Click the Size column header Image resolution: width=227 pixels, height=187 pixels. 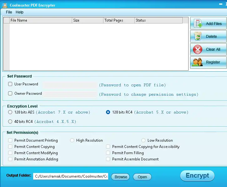tap(88, 20)
